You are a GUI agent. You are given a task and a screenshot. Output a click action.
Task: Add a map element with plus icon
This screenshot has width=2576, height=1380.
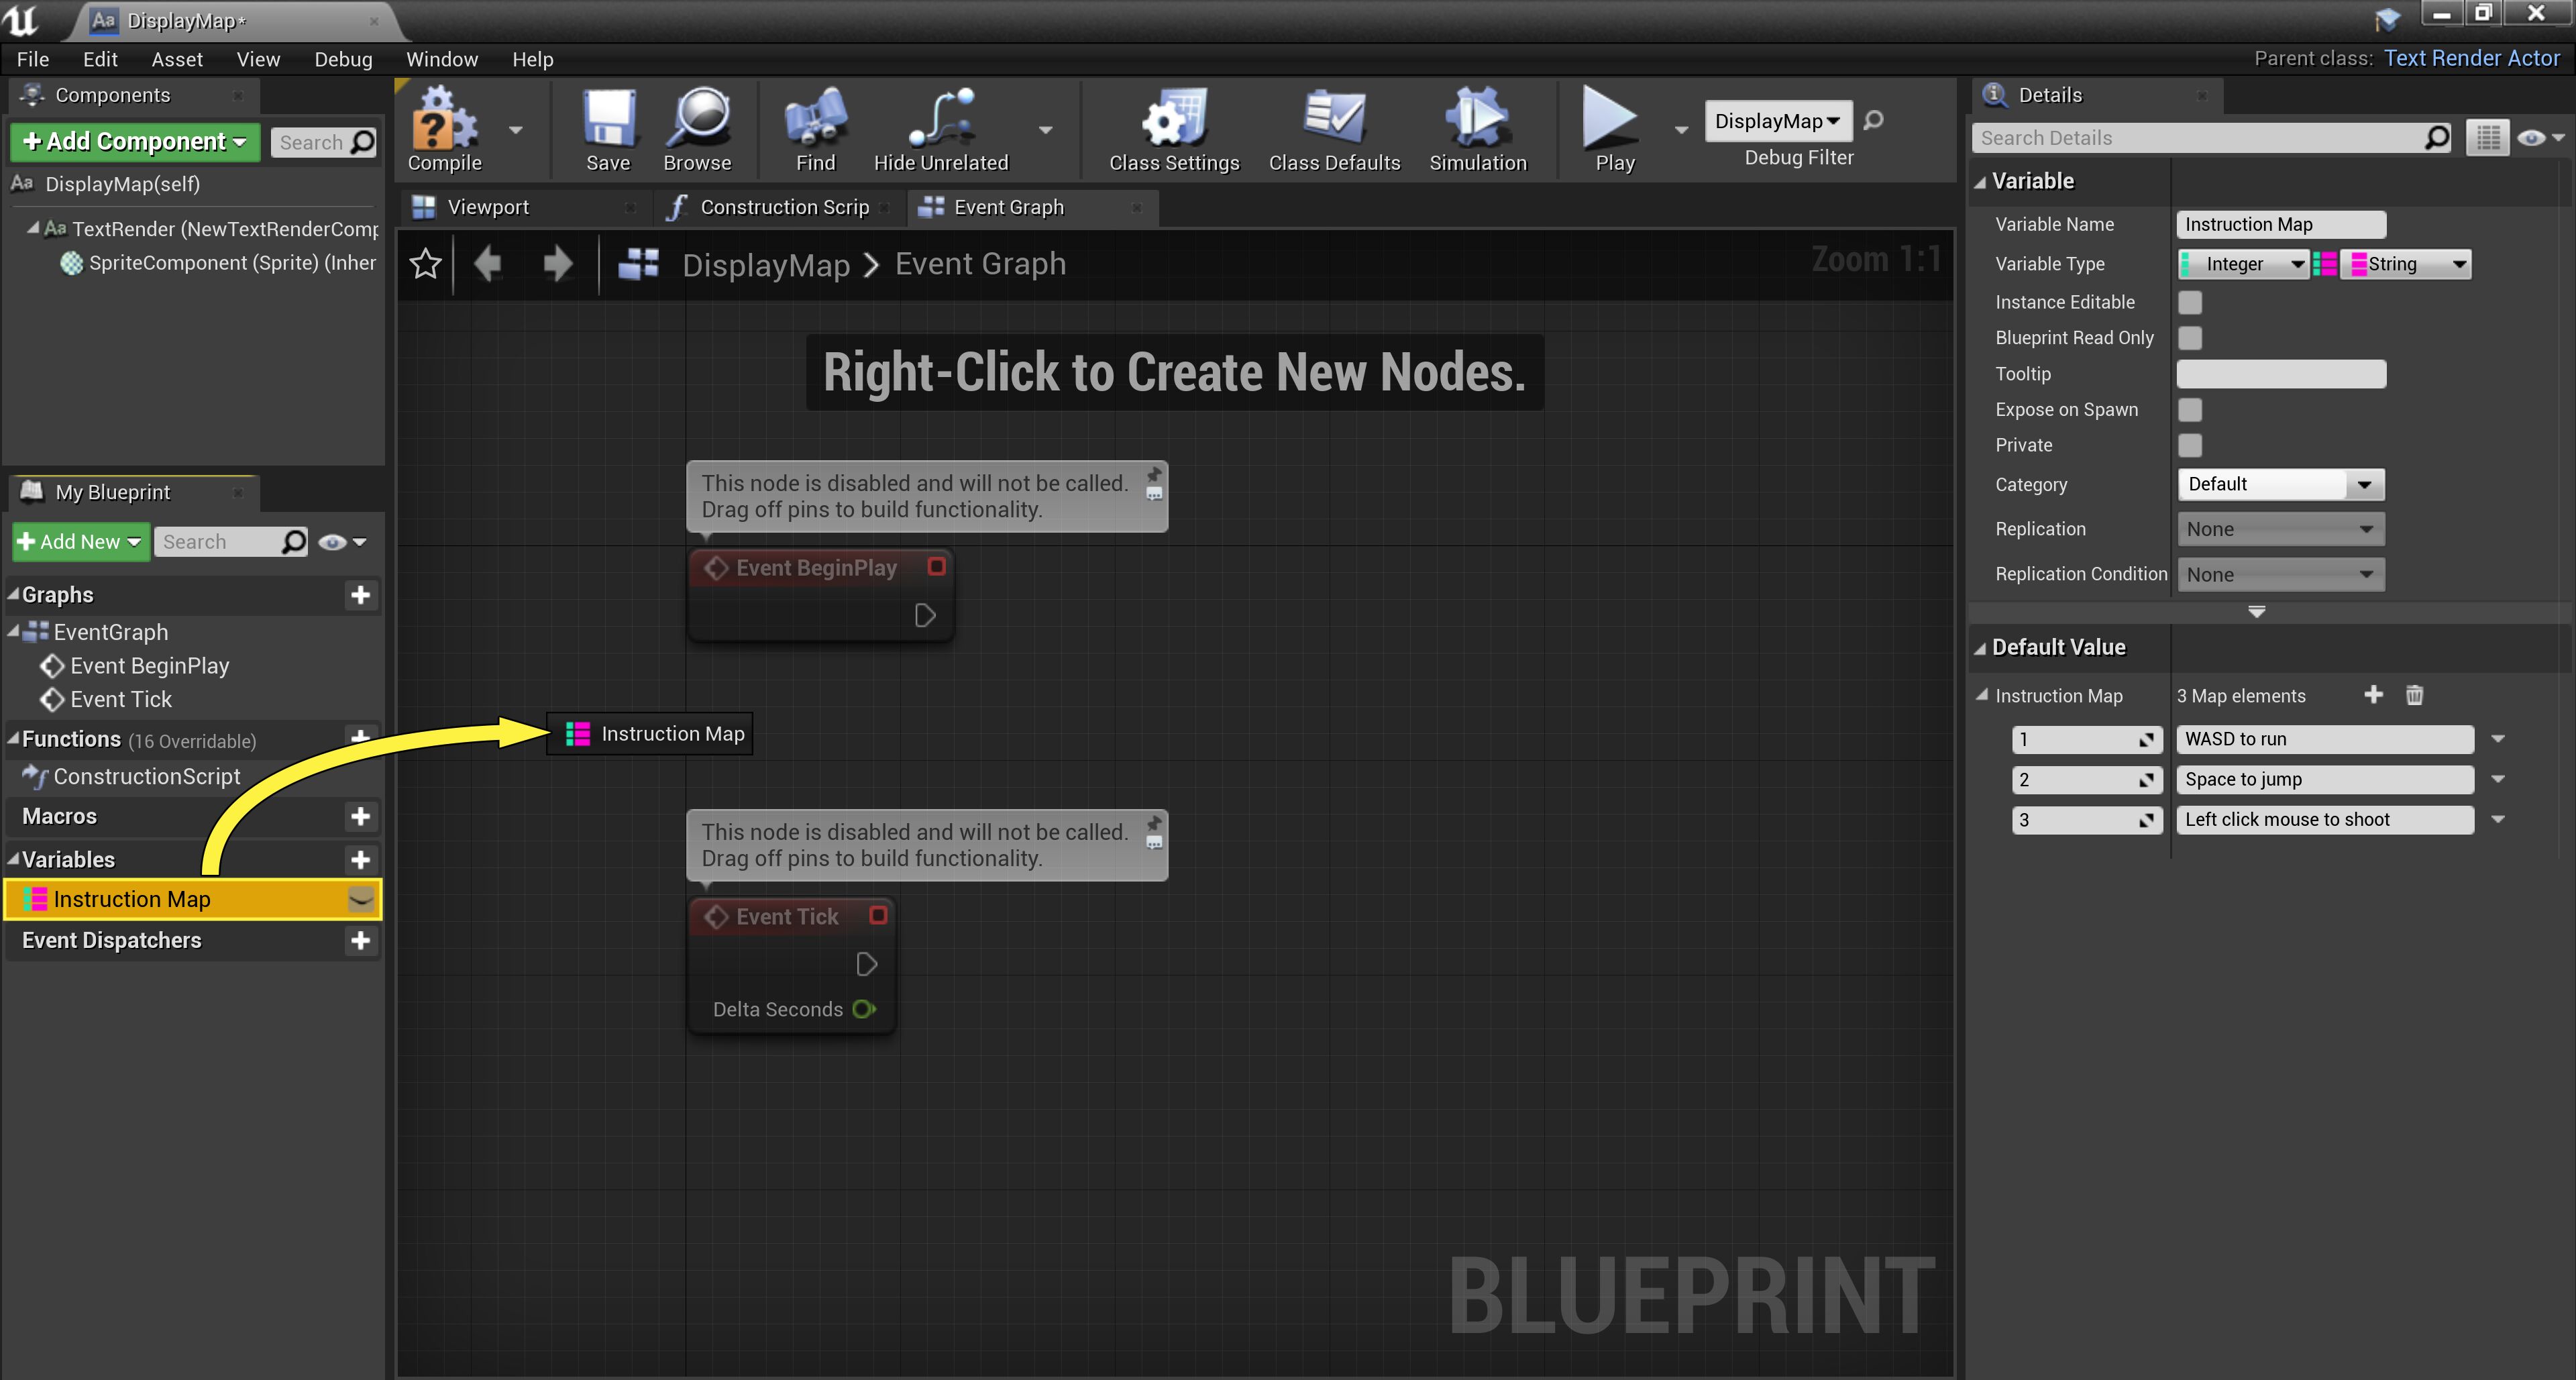[x=2373, y=695]
